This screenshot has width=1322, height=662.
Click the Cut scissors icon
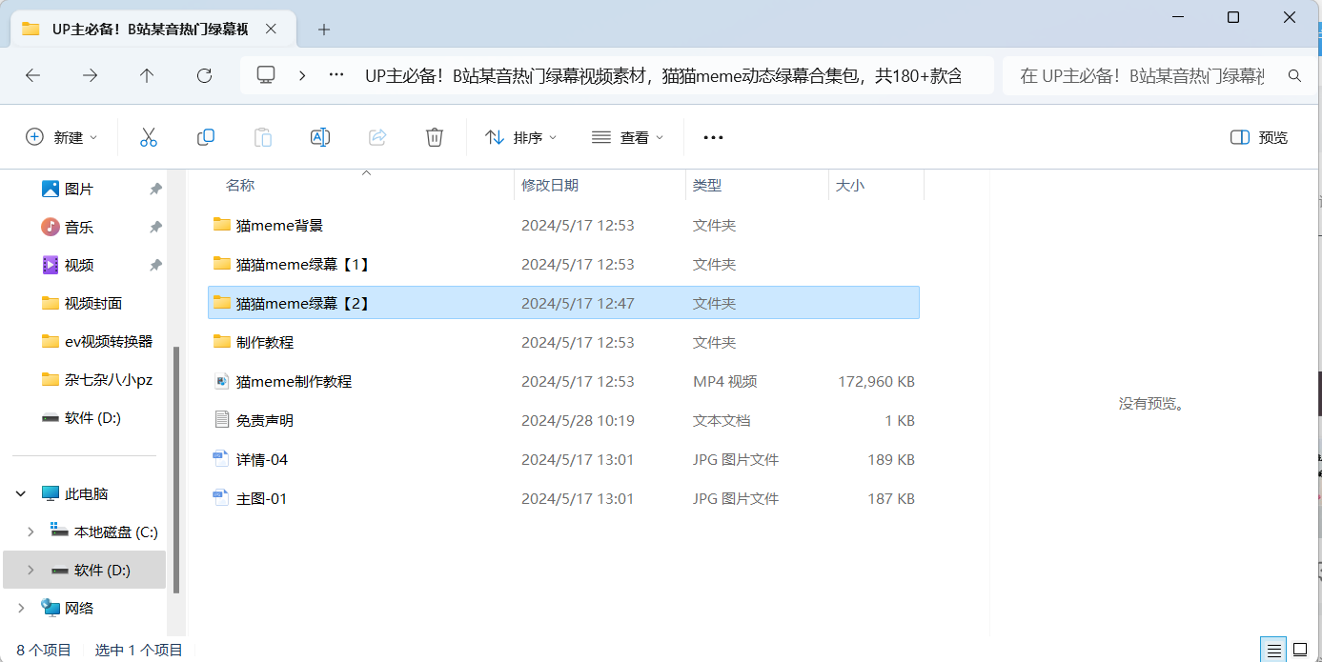148,137
